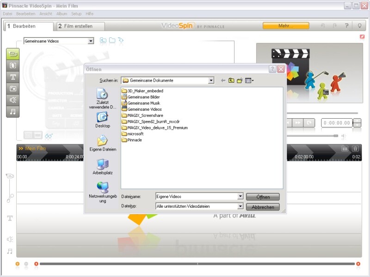Click the light bulb tips icon
Screen dimensions: 370x277
359,25
